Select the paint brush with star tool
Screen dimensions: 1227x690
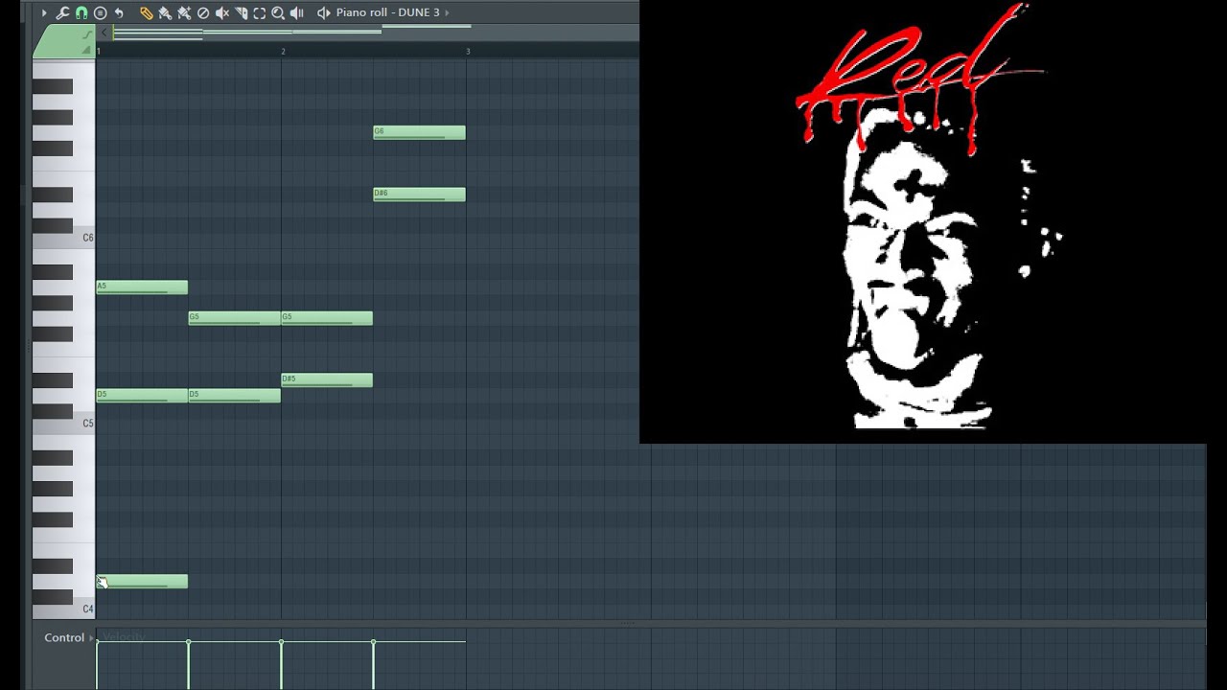(184, 12)
